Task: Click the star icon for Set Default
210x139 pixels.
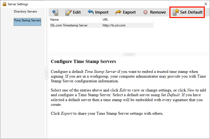Action: tap(176, 12)
